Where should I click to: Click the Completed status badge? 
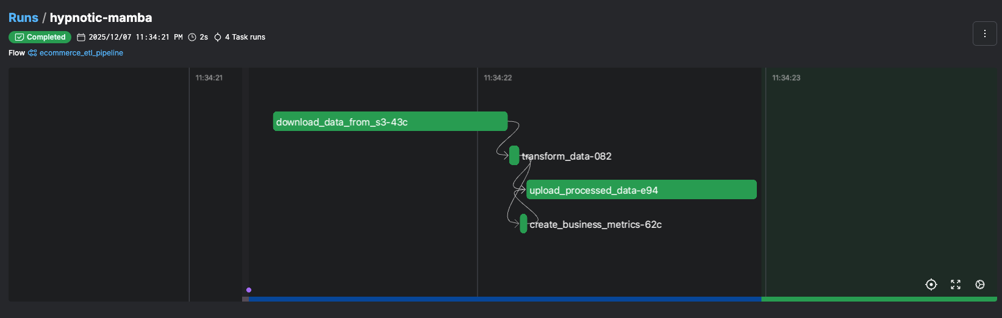[40, 37]
